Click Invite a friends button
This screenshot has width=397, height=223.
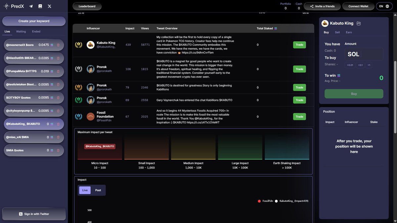[322, 6]
